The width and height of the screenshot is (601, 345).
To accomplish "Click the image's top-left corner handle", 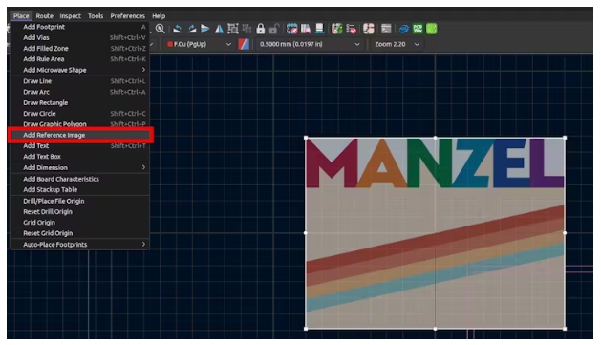I will point(306,138).
